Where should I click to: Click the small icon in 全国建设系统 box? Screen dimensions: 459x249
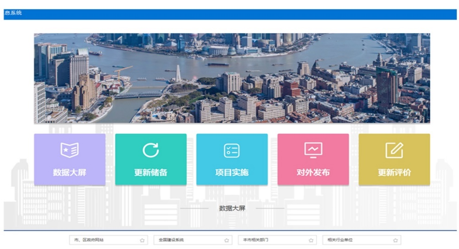pyautogui.click(x=227, y=240)
